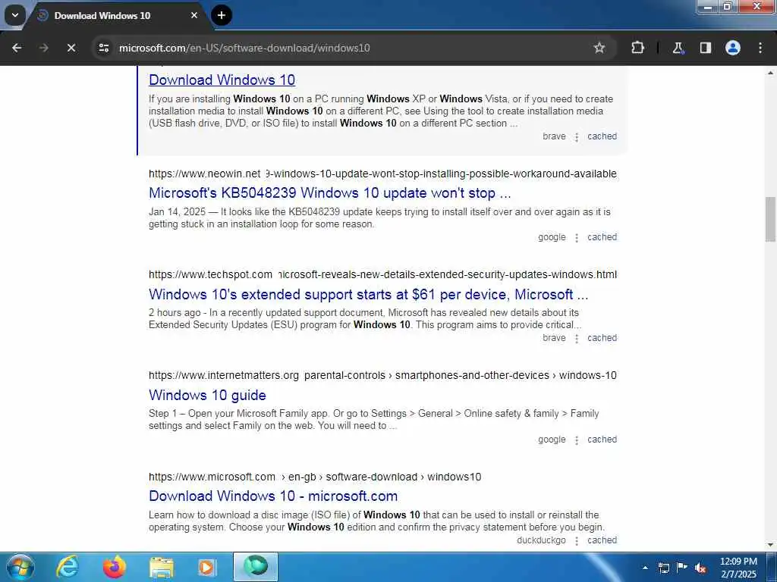
Task: Open Microsoft's KB5048239 update article link
Action: (x=329, y=193)
